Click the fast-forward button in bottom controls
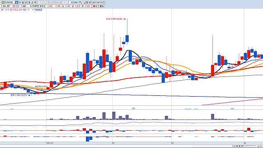 point(242,146)
